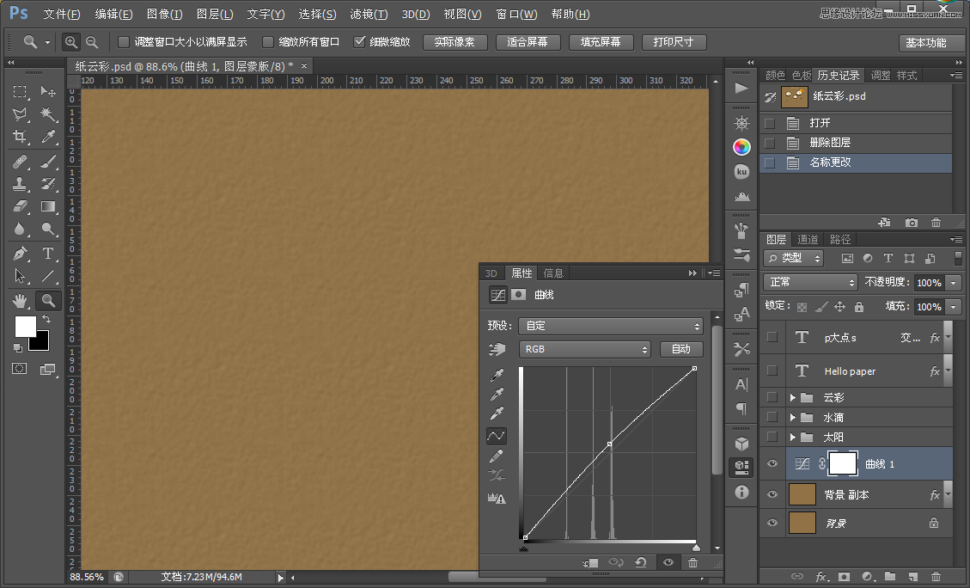Screen dimensions: 970x588
Task: Click the Zoom Out magnifier option
Action: pos(92,42)
